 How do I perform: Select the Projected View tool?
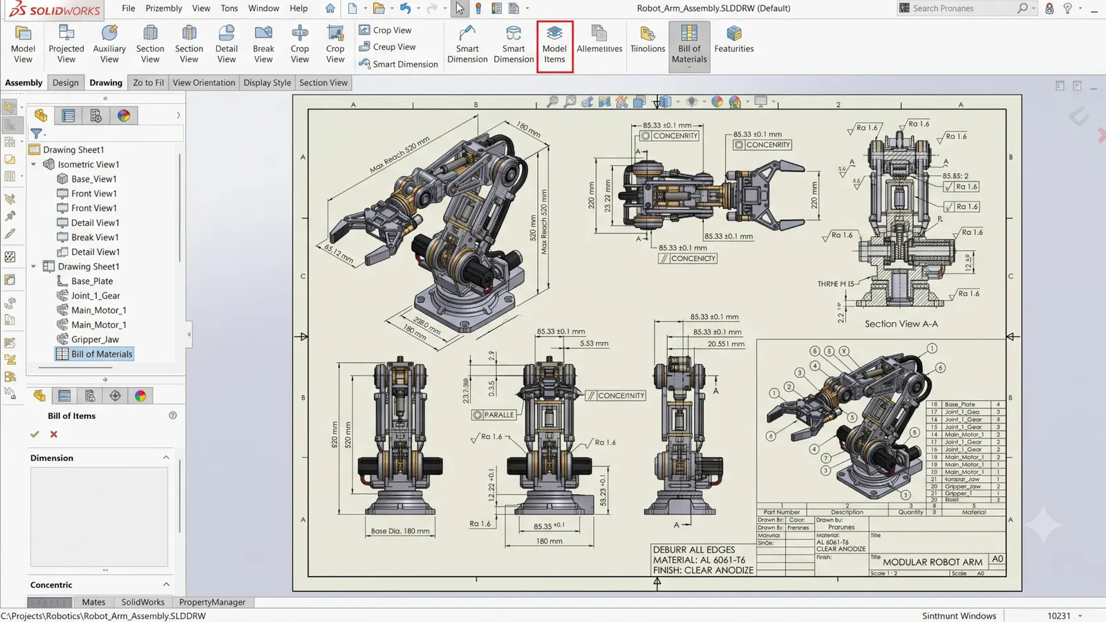click(66, 44)
